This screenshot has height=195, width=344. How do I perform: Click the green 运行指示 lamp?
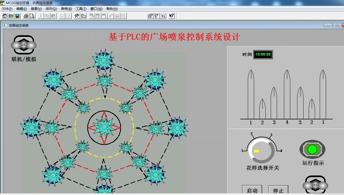point(312,149)
